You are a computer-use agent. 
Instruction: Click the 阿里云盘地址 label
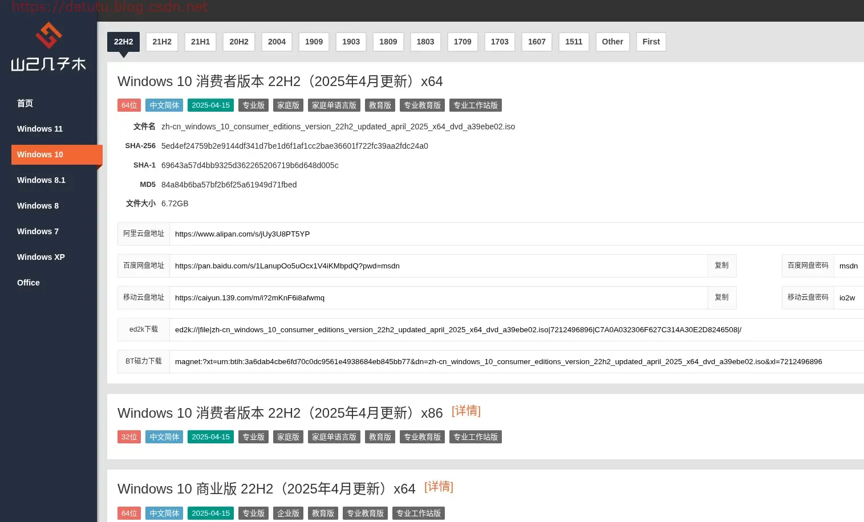pyautogui.click(x=144, y=234)
